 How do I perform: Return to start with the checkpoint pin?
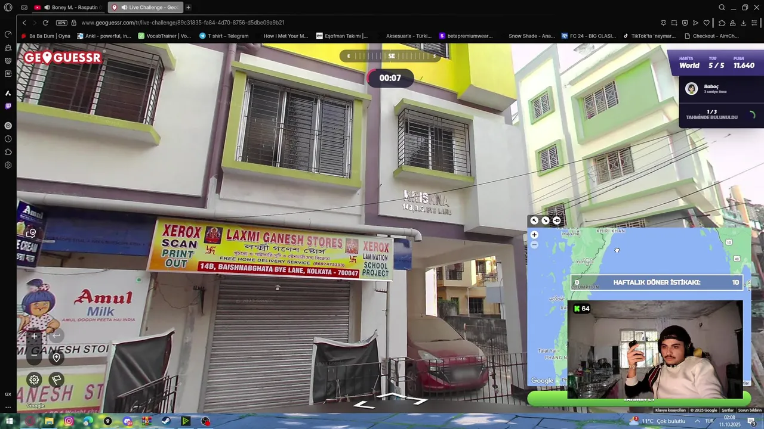pos(56,357)
